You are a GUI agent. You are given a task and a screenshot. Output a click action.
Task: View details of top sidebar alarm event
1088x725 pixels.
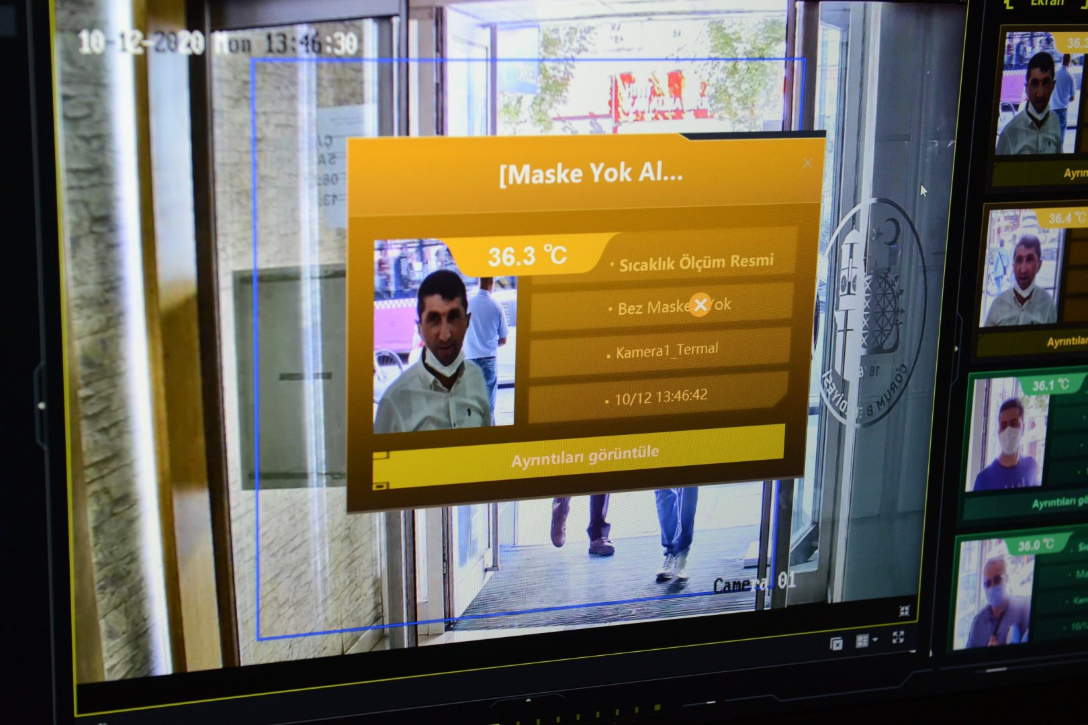(x=1074, y=173)
